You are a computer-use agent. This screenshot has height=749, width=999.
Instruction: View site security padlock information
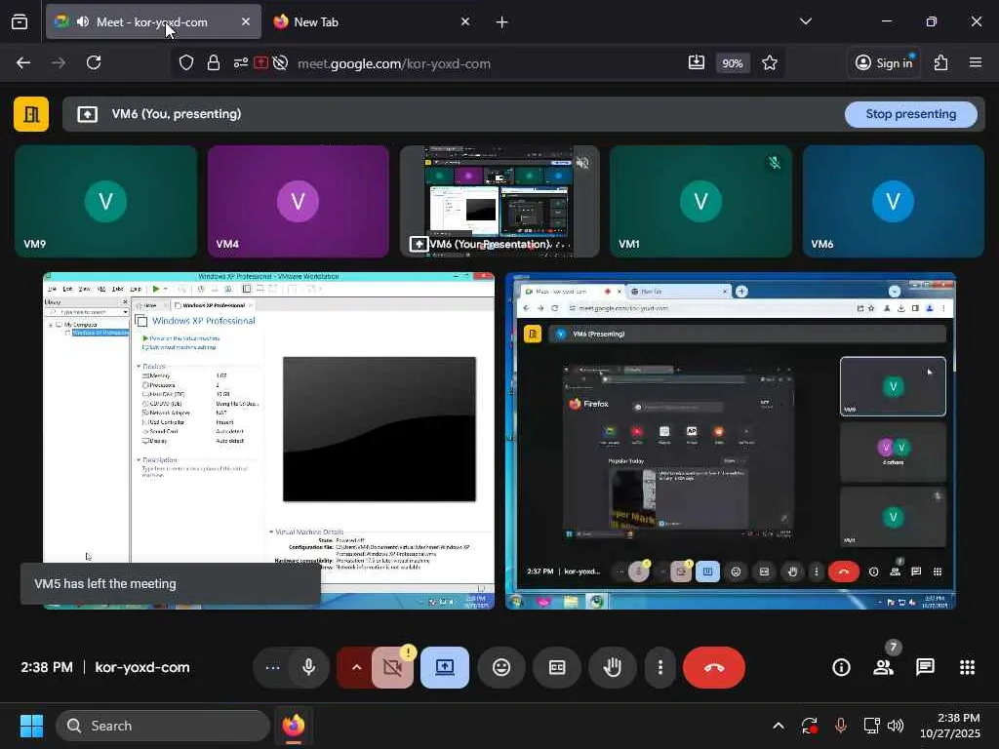point(214,63)
